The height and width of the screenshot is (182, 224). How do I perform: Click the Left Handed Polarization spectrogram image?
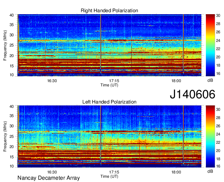[x=109, y=136]
